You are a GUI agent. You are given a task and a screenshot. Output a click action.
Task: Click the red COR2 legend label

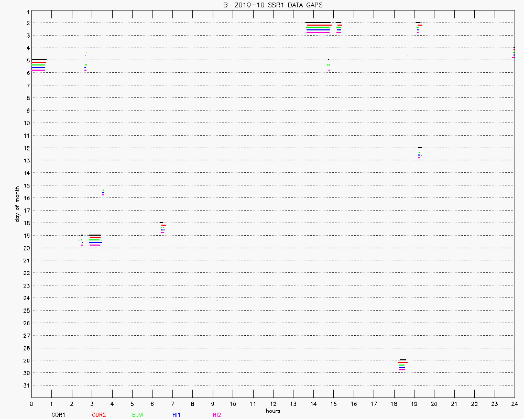pos(99,415)
